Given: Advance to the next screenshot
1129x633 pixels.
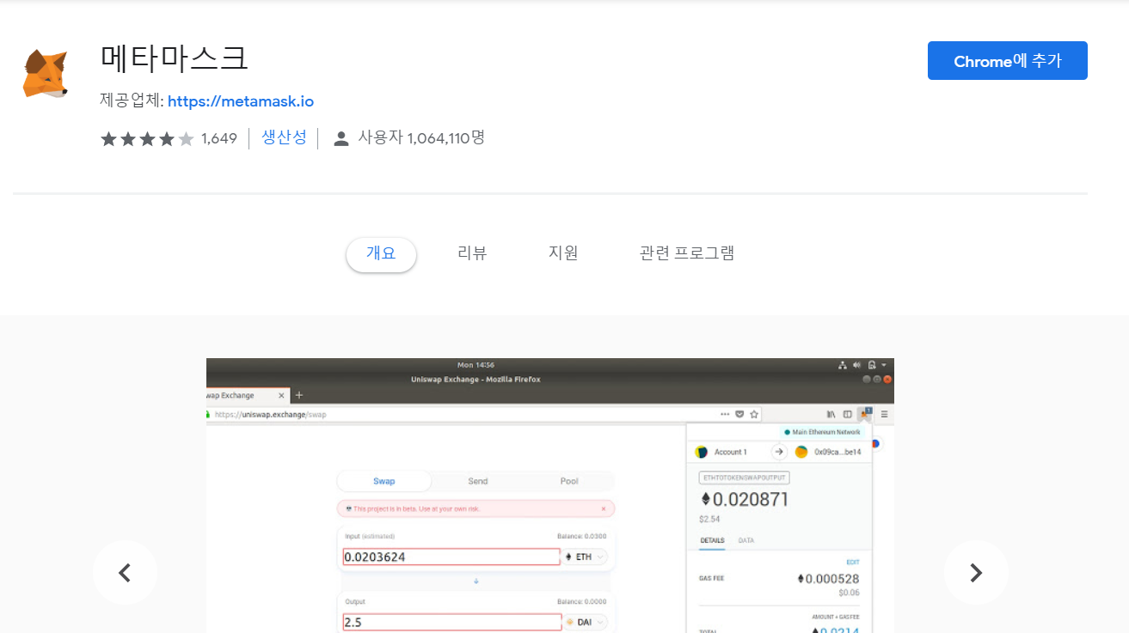Looking at the screenshot, I should pyautogui.click(x=976, y=573).
